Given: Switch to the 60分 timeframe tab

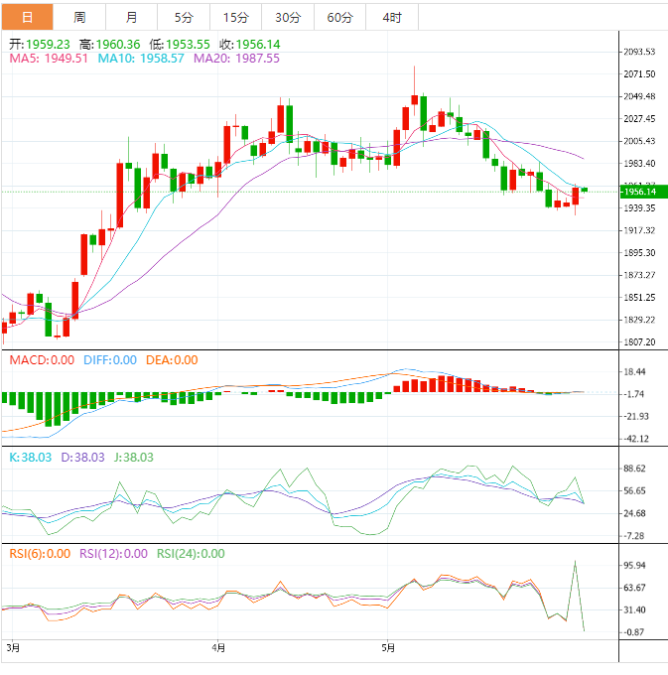Looking at the screenshot, I should click(339, 17).
